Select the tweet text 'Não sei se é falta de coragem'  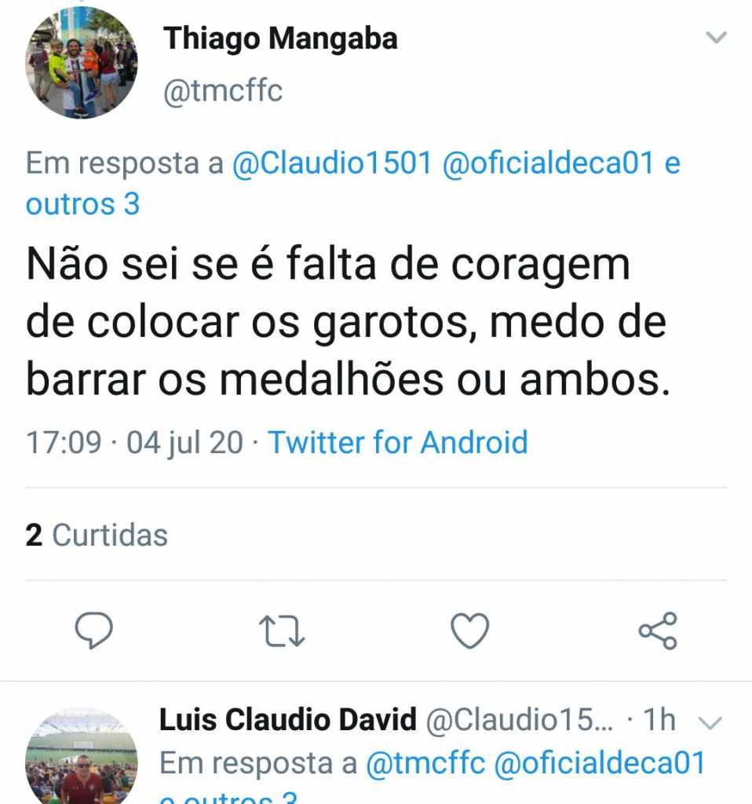coord(328,265)
